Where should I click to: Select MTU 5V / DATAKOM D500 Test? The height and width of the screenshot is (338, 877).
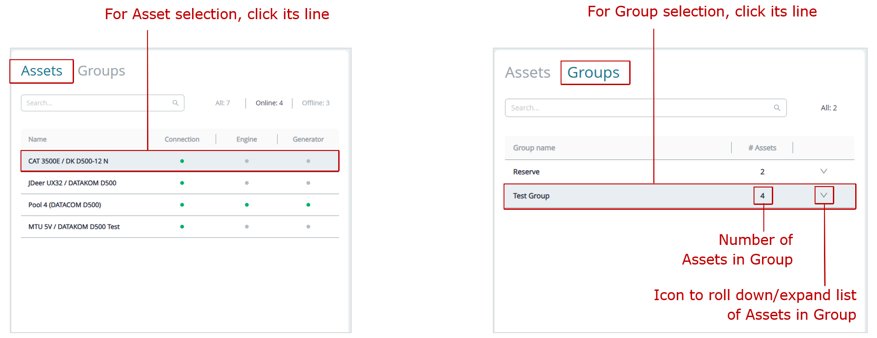pyautogui.click(x=74, y=227)
